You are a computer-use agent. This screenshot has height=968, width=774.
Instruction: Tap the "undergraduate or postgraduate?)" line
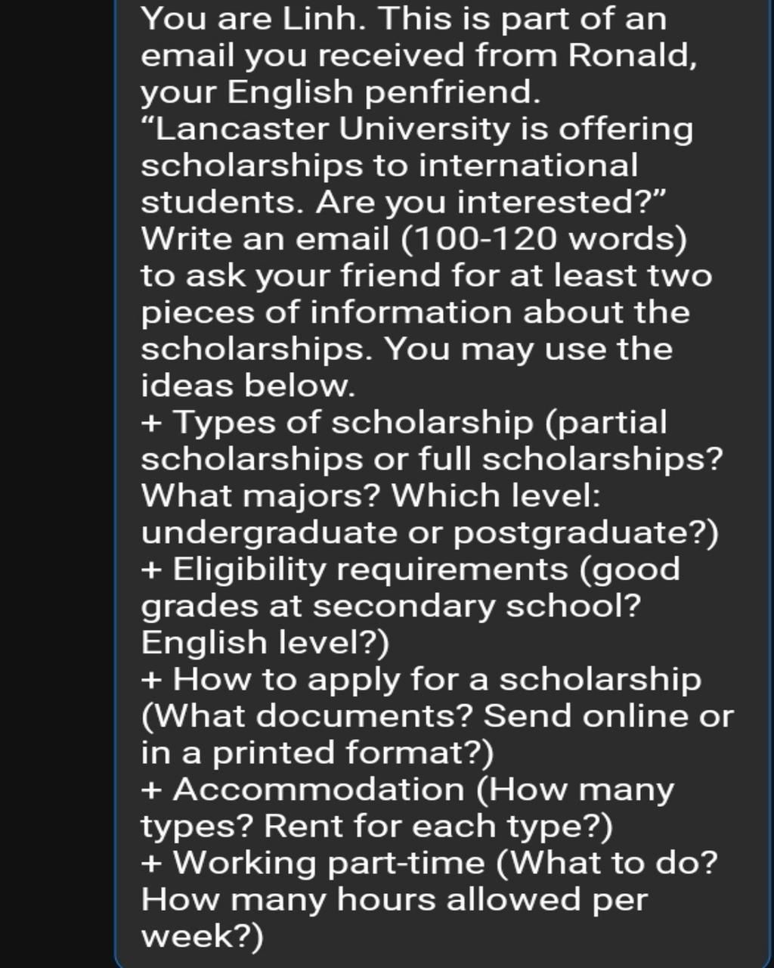[x=430, y=533]
